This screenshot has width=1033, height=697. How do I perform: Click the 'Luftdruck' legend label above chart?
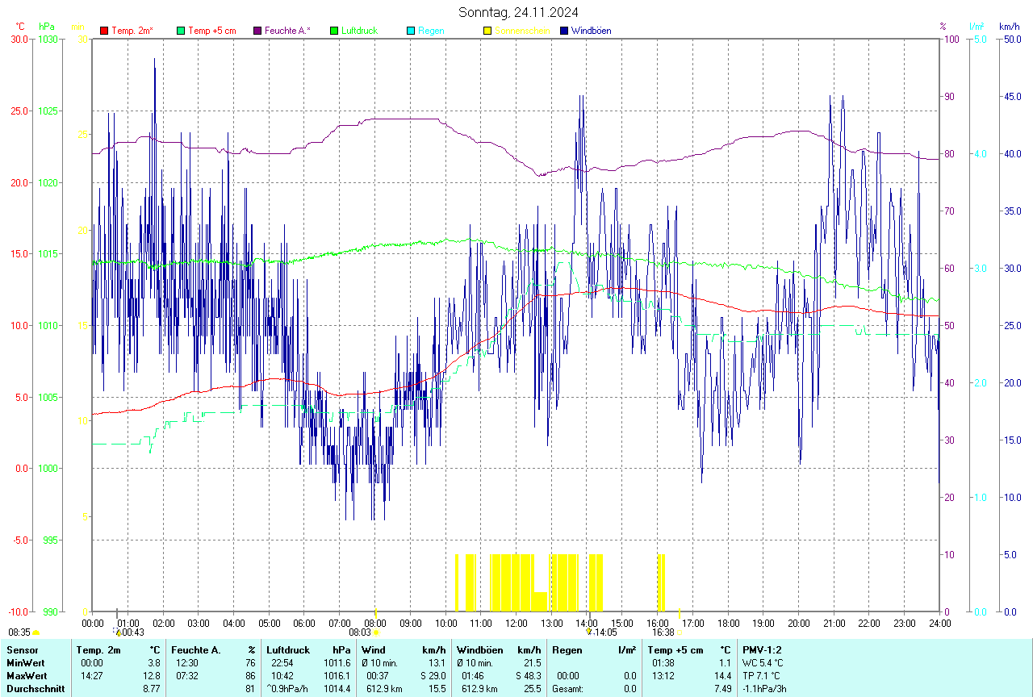[x=359, y=31]
